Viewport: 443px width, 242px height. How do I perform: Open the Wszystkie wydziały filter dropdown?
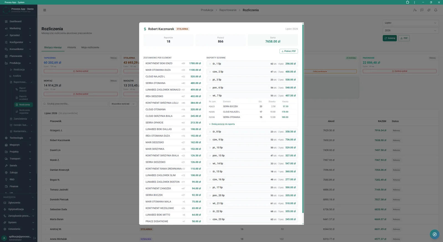coord(123,104)
